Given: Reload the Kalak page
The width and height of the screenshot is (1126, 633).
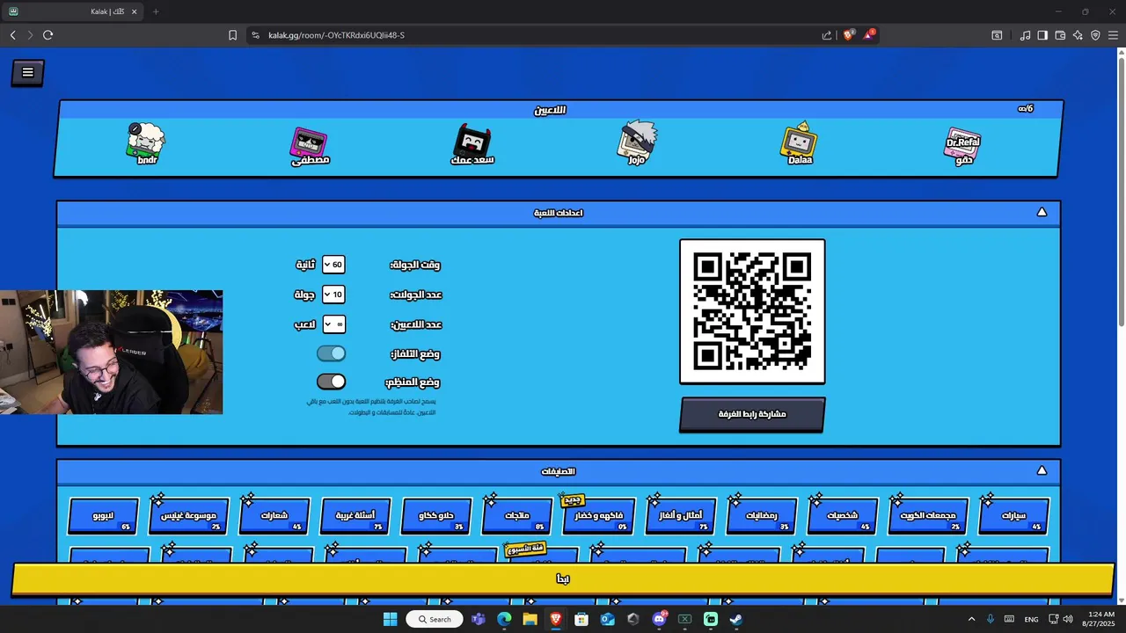Looking at the screenshot, I should (x=48, y=35).
